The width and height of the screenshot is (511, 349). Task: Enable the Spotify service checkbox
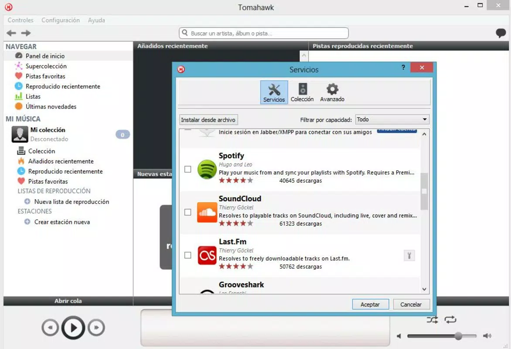pyautogui.click(x=188, y=169)
